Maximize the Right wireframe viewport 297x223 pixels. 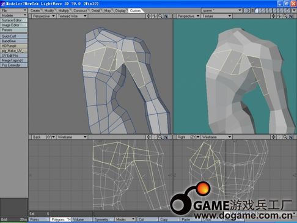pos(291,137)
